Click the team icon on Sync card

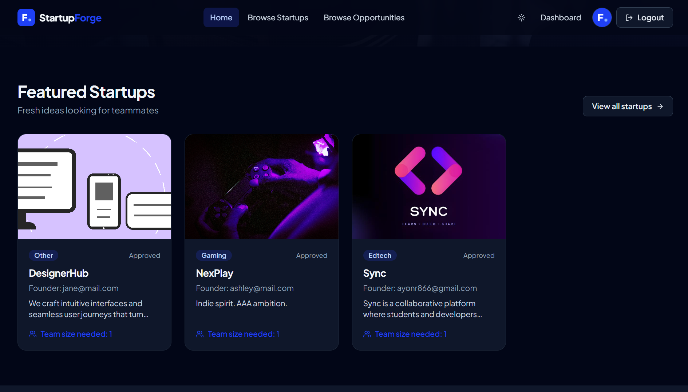[x=367, y=334]
